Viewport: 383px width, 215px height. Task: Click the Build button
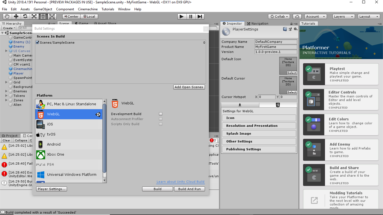[158, 189]
